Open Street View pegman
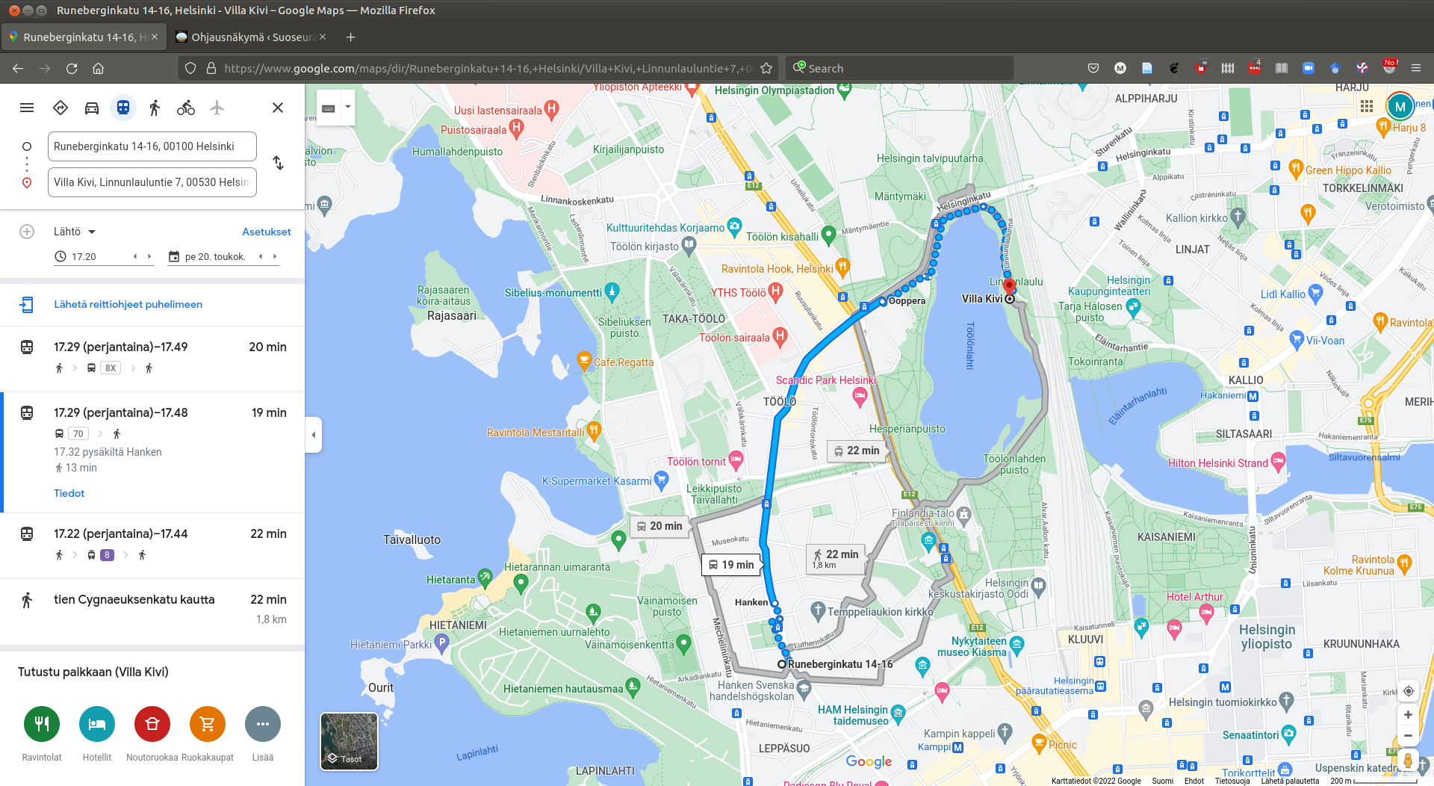 pyautogui.click(x=1408, y=761)
